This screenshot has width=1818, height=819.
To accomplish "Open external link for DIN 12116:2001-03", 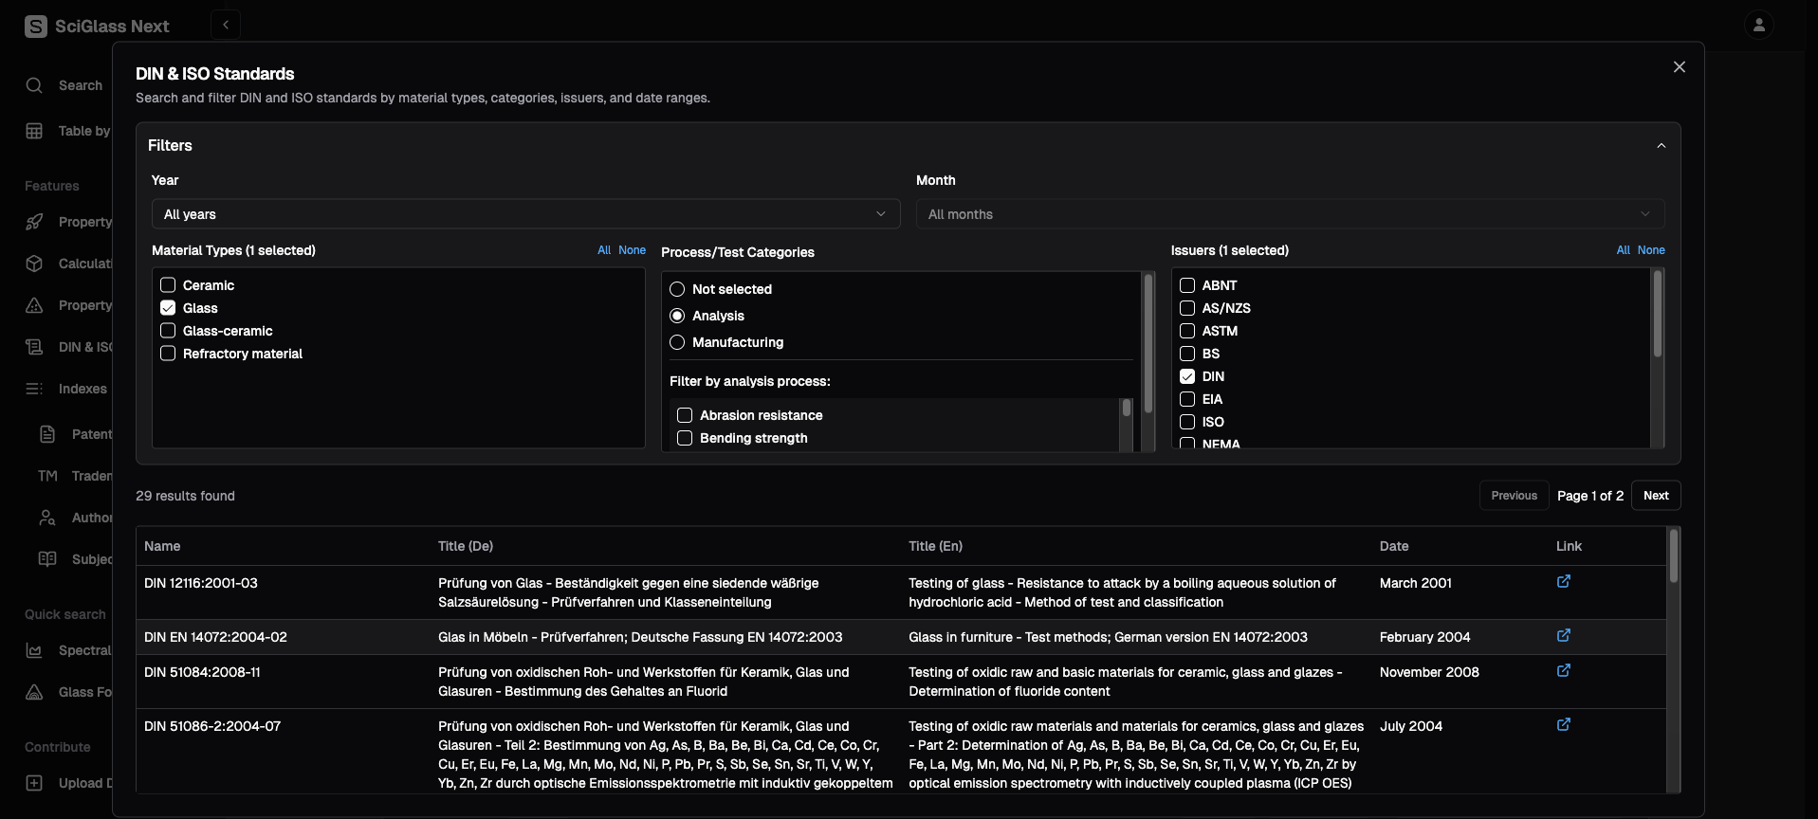I will point(1563,582).
